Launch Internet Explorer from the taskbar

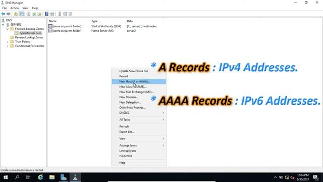point(40,177)
